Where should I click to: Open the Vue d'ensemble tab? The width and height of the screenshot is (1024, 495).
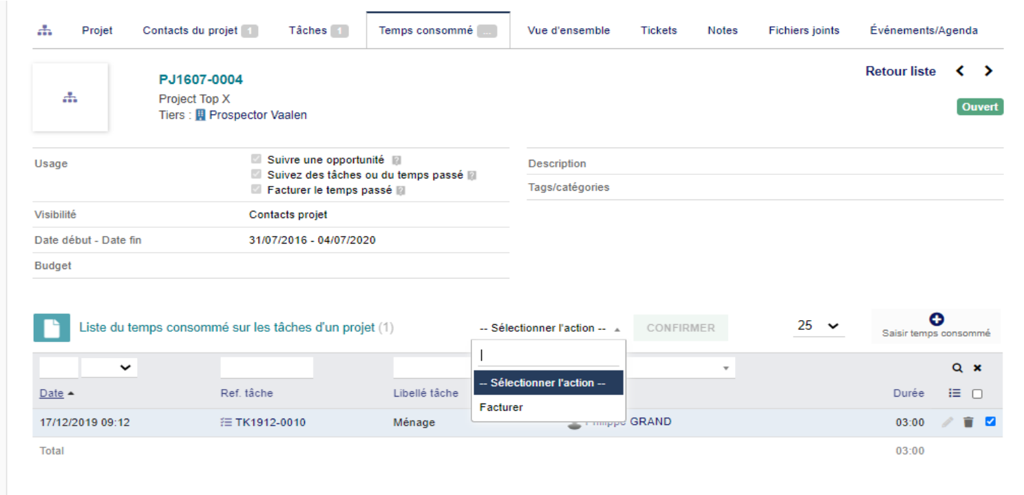click(x=568, y=30)
